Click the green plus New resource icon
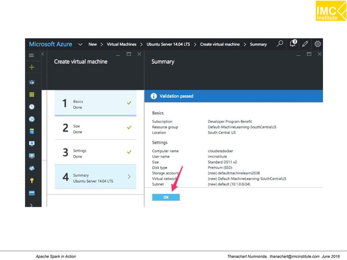347x260 pixels. click(x=32, y=67)
